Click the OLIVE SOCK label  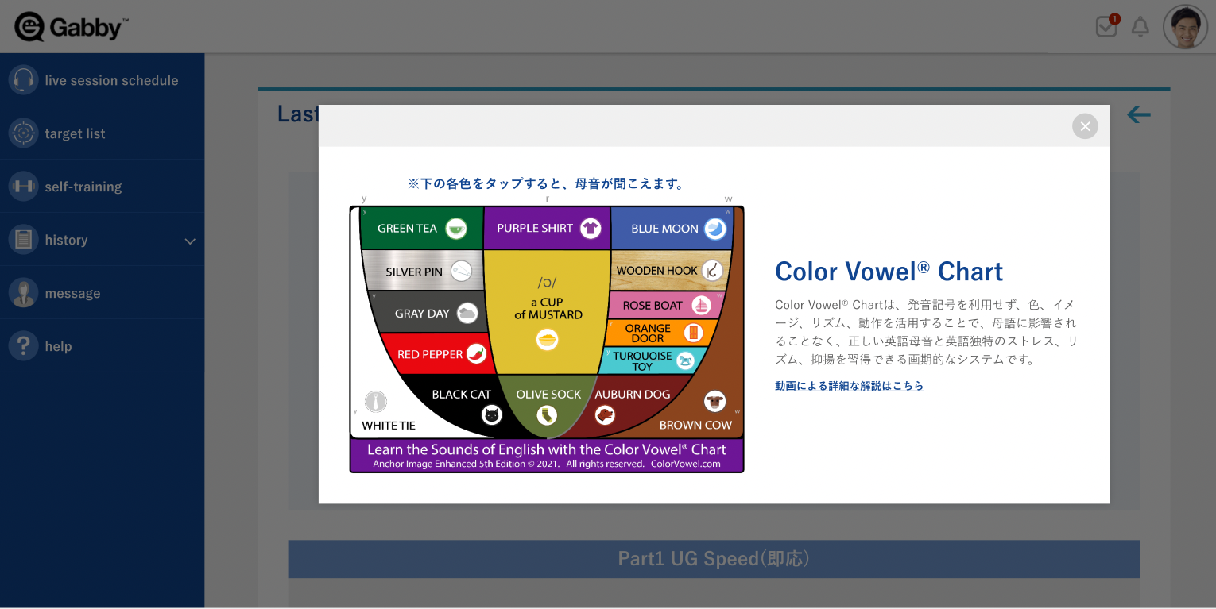(549, 395)
